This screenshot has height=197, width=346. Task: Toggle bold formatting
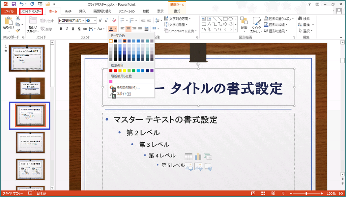[61, 29]
